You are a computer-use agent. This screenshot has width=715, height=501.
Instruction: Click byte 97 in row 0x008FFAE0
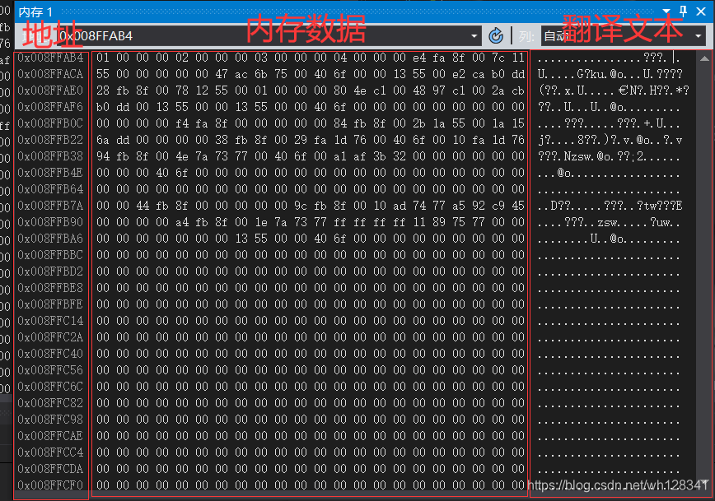point(439,90)
